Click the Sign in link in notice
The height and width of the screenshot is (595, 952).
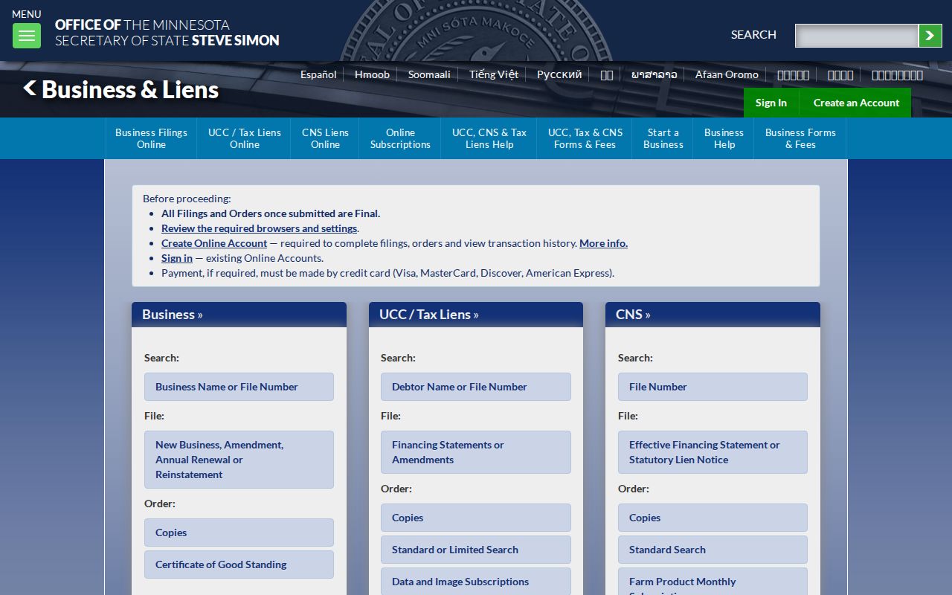177,258
